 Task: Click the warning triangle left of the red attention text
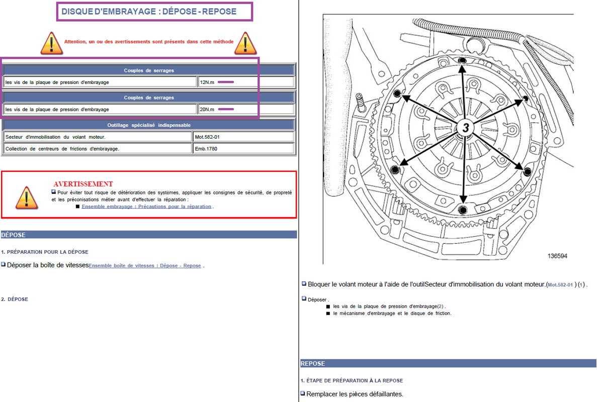click(51, 43)
